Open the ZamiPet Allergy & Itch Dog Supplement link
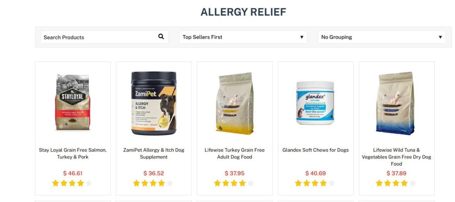455x202 pixels. (154, 154)
